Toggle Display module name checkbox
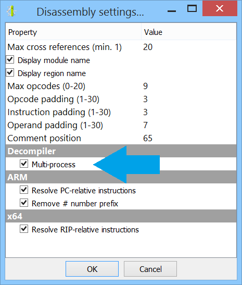Screen dimensions: 242x285 (x=10, y=60)
